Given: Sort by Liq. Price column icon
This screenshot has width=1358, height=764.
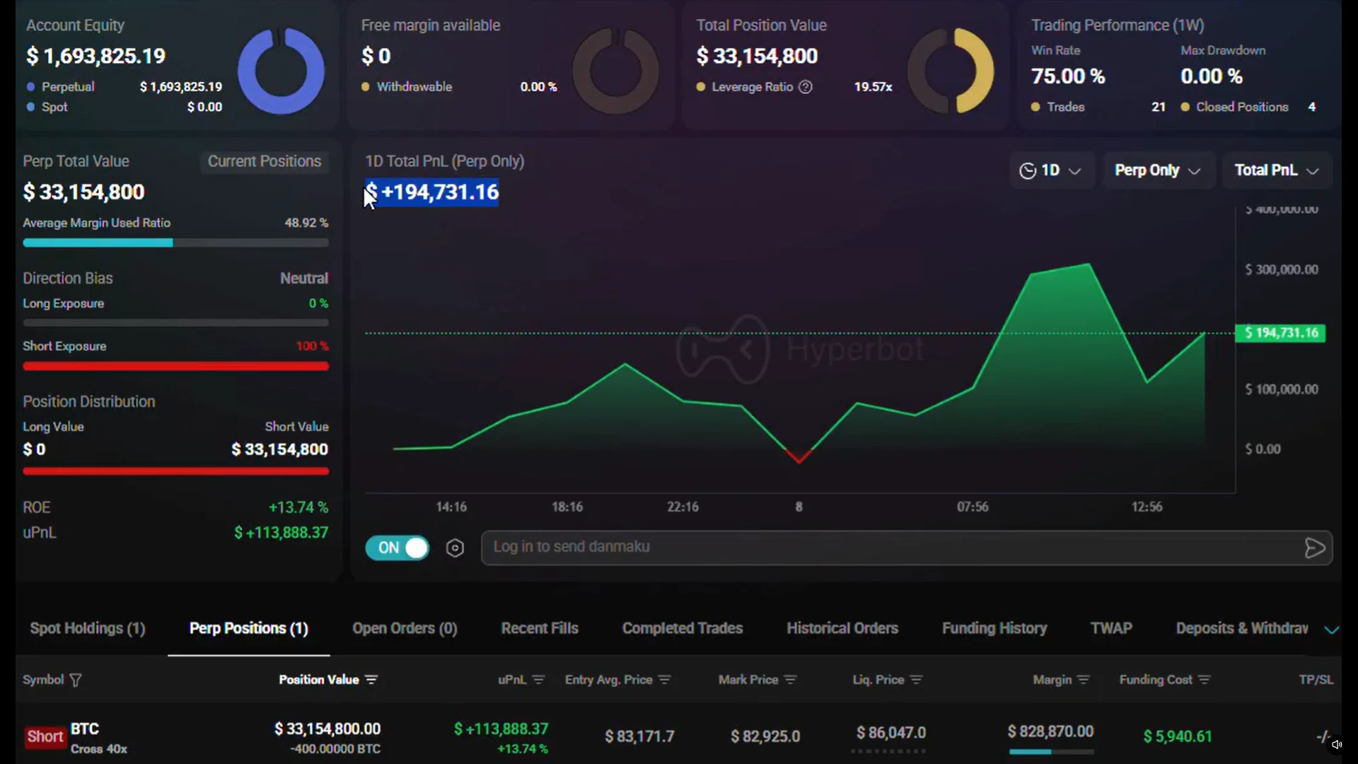Looking at the screenshot, I should pos(916,680).
